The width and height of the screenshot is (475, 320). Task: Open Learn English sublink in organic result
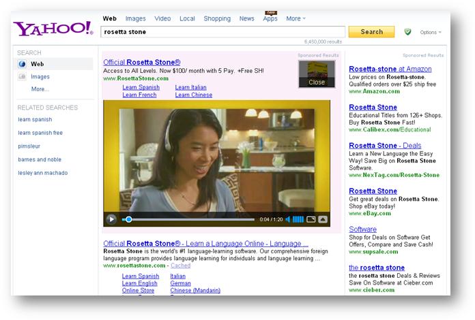click(140, 283)
